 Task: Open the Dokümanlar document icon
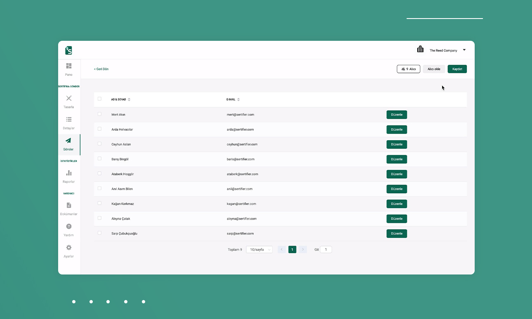69,205
